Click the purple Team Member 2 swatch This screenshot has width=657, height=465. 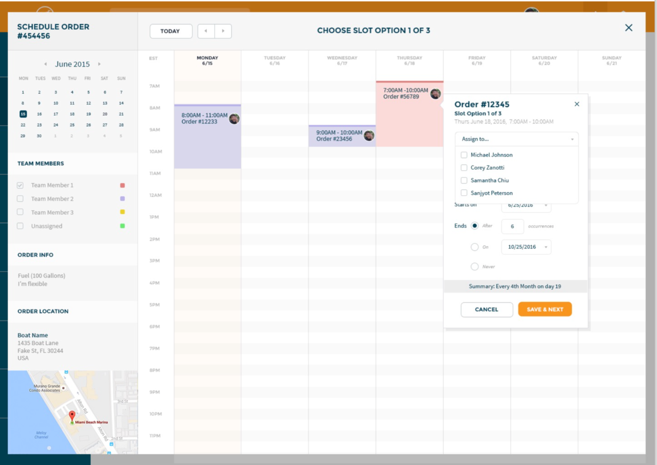click(123, 199)
